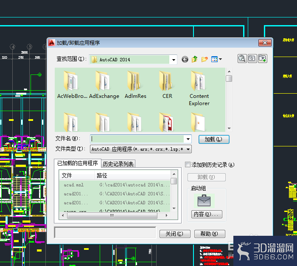Click loaded list scroll up arrow
This screenshot has width=297, height=266.
174,174
